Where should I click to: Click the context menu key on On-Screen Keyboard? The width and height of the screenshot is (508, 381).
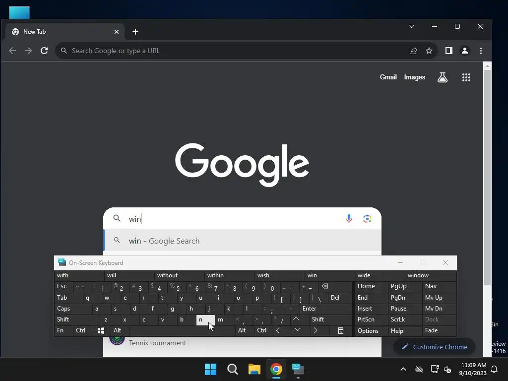(x=340, y=330)
